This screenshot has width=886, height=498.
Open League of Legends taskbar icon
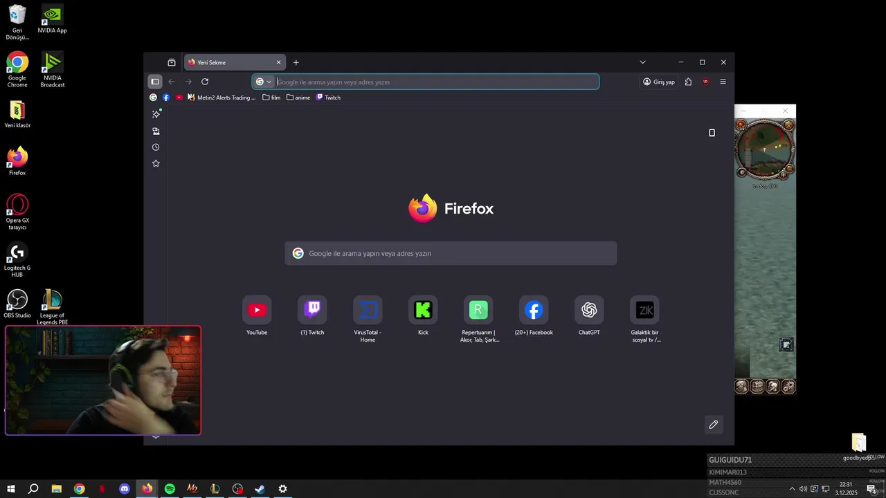point(215,489)
